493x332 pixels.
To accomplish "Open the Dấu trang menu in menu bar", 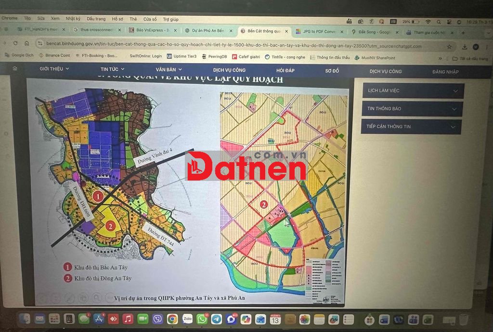I will click(96, 19).
